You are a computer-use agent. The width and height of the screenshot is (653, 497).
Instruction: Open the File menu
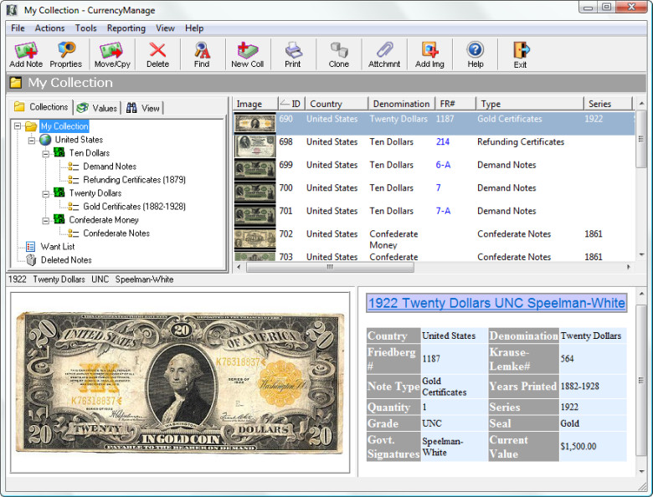coord(18,28)
